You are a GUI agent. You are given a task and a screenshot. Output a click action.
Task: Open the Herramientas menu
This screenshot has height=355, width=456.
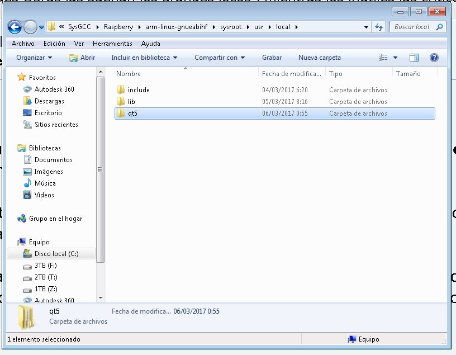(112, 44)
